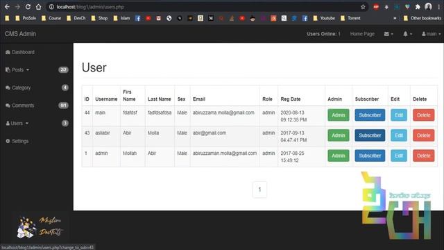Go to pagination page 1
Screen dimensions: 444x250
(259, 190)
